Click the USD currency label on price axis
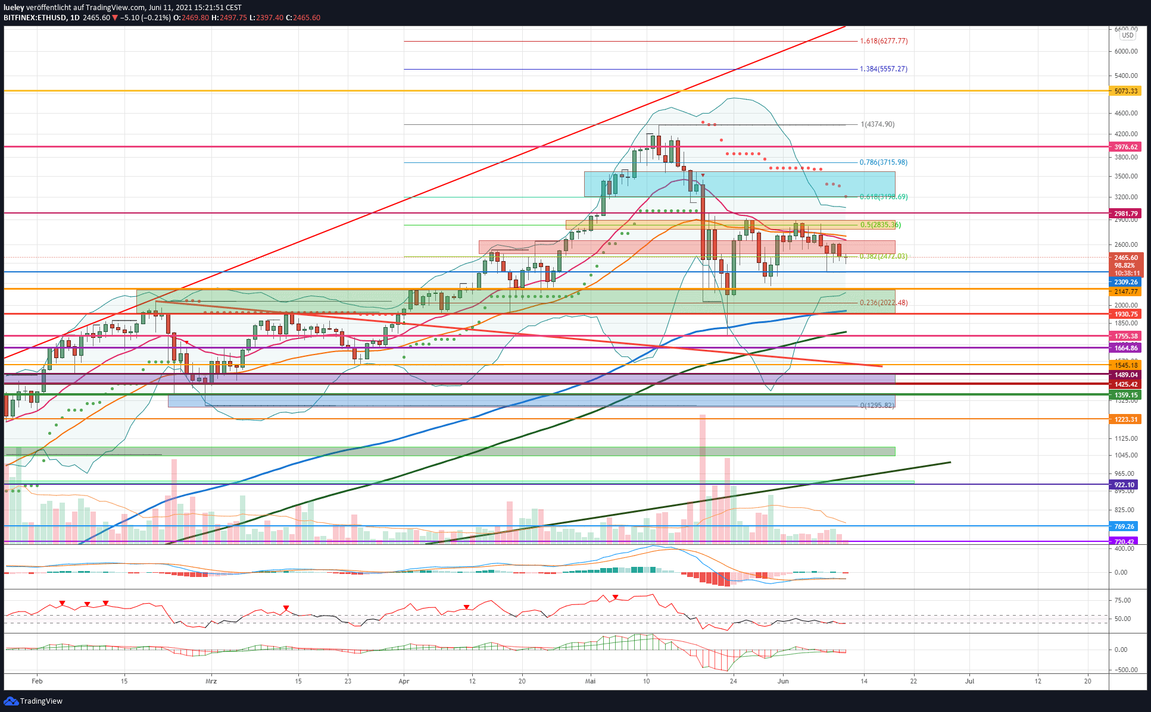 pyautogui.click(x=1128, y=35)
